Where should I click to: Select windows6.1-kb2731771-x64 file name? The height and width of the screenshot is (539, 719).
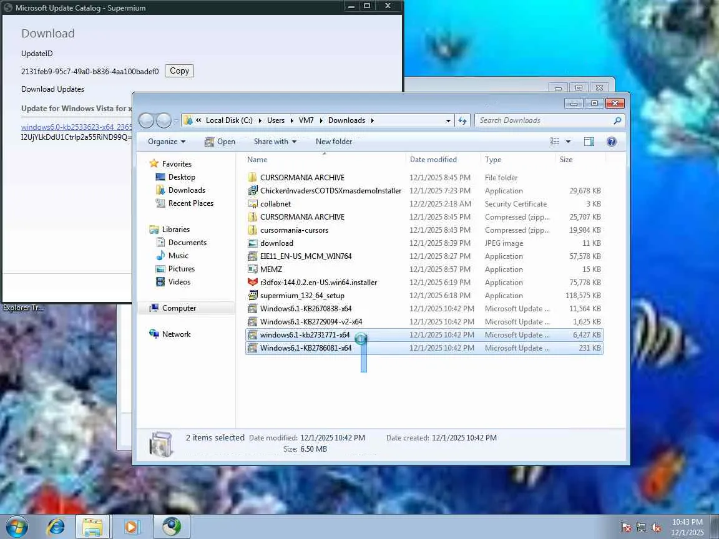point(305,335)
